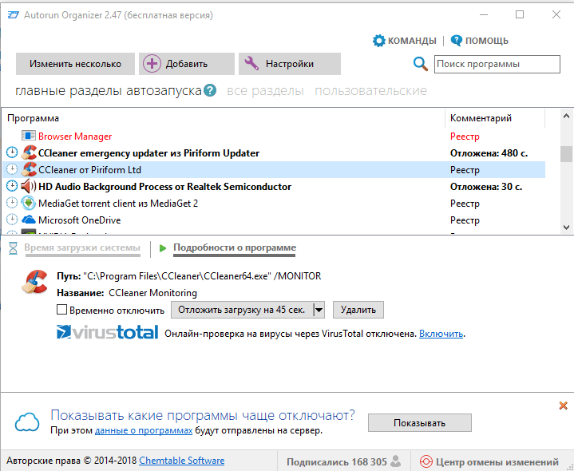Click the Microsoft OneDrive cloud icon
The image size is (574, 471).
click(x=29, y=220)
